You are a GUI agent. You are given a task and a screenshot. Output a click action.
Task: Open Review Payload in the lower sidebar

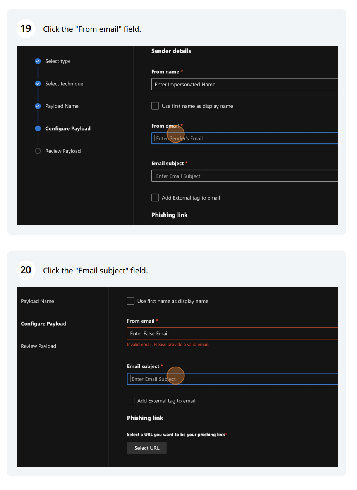point(38,346)
